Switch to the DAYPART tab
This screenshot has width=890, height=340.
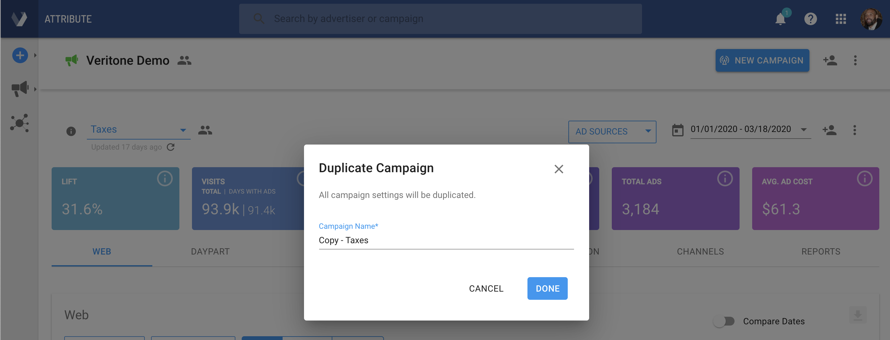[211, 252]
